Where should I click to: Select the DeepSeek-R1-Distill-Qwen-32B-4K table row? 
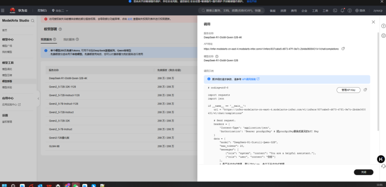(121, 78)
